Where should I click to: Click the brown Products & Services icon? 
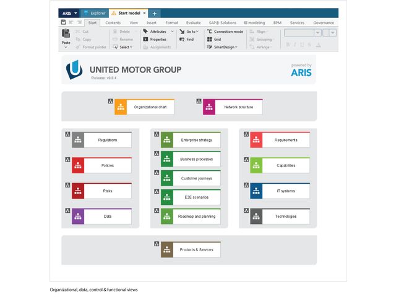pyautogui.click(x=167, y=249)
